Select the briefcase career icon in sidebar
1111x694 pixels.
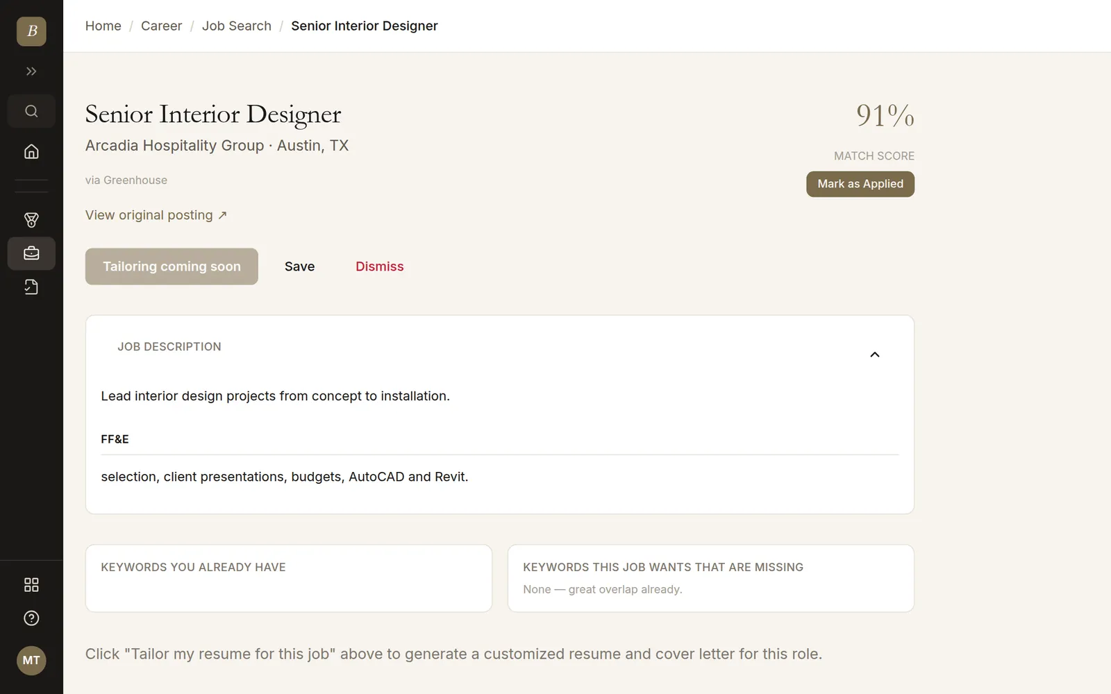[31, 253]
